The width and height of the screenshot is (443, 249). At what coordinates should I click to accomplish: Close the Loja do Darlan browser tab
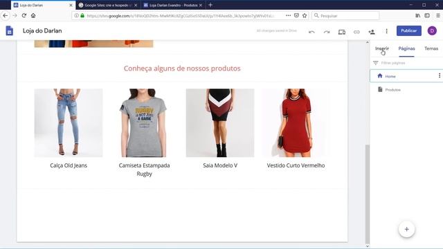tap(71, 5)
